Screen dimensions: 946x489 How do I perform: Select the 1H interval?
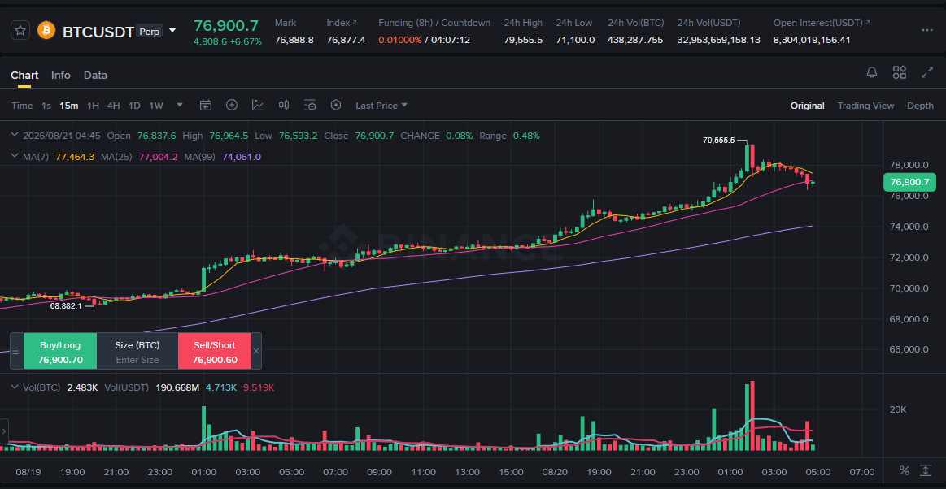(x=93, y=106)
